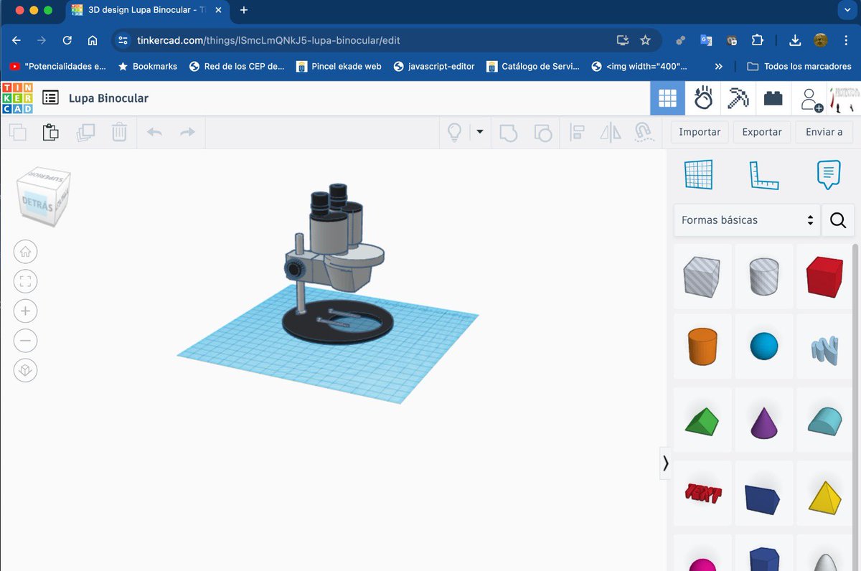Open the Align tool in the toolbar

(x=577, y=132)
